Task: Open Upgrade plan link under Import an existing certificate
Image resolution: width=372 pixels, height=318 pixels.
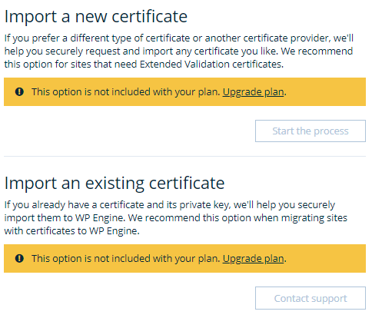Action: [x=253, y=259]
